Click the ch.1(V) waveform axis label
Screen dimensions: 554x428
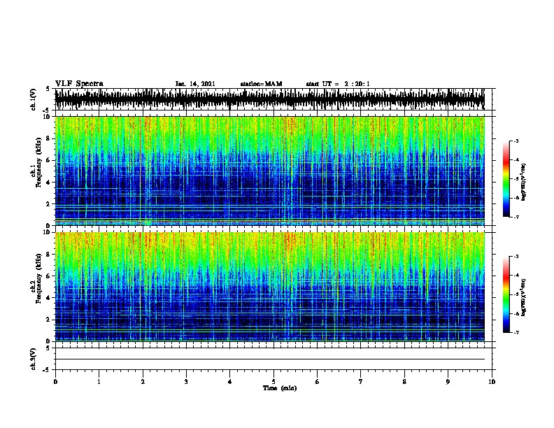point(33,99)
